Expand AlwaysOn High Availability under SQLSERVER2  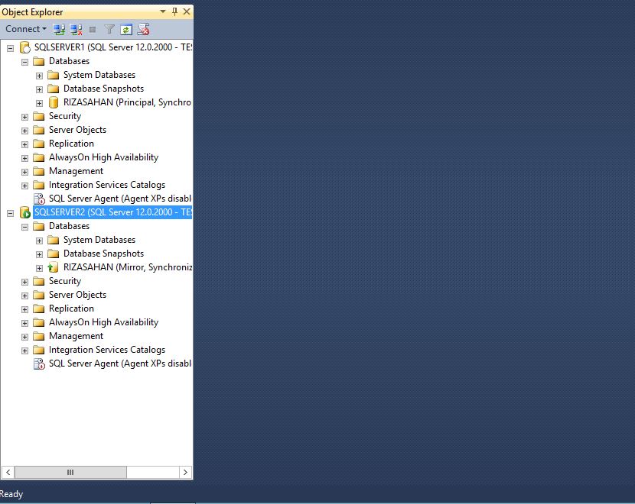click(24, 322)
